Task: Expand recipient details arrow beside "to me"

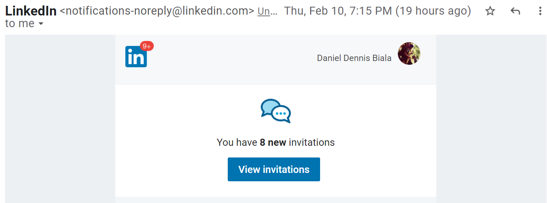Action: point(41,24)
